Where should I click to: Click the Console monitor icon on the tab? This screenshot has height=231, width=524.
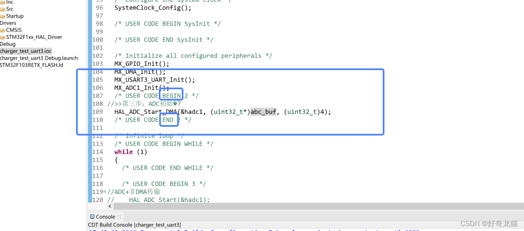92,217
